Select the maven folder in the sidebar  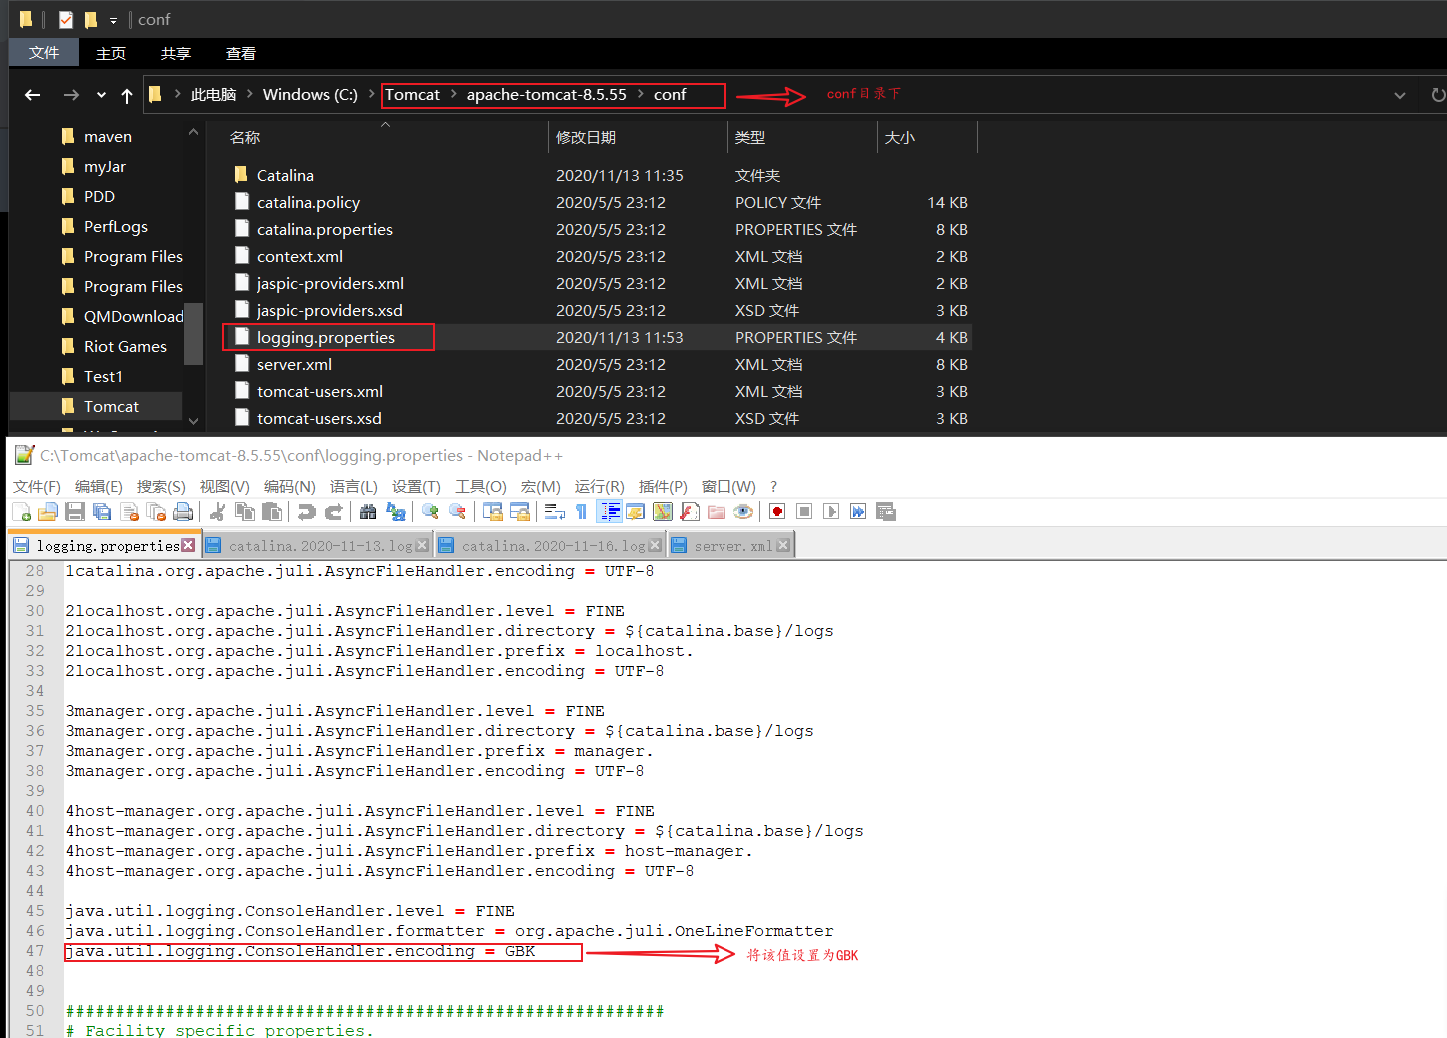pos(108,136)
